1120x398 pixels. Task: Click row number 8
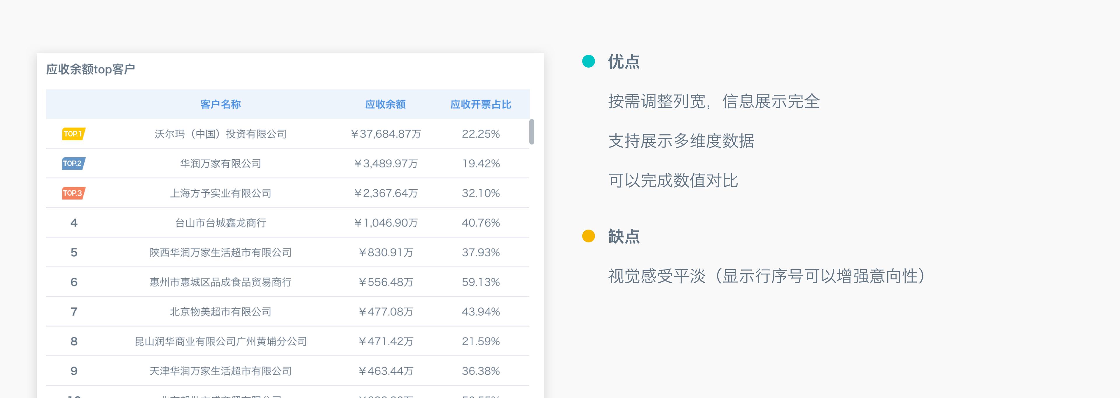click(74, 341)
